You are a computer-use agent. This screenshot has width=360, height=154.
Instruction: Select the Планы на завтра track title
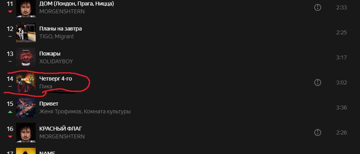click(x=61, y=29)
